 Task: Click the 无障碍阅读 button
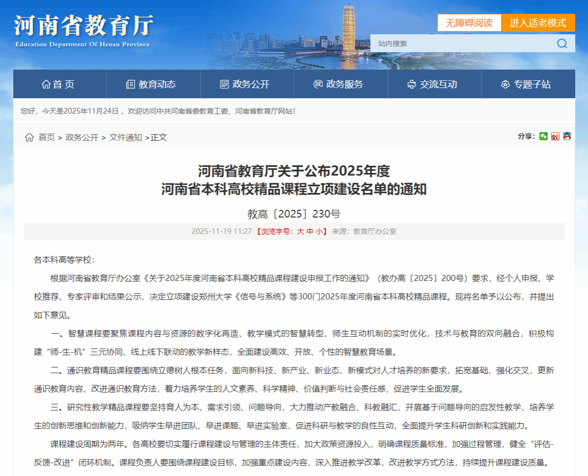(469, 23)
